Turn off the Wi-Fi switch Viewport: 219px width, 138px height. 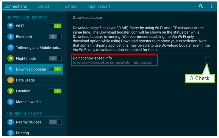click(x=55, y=26)
